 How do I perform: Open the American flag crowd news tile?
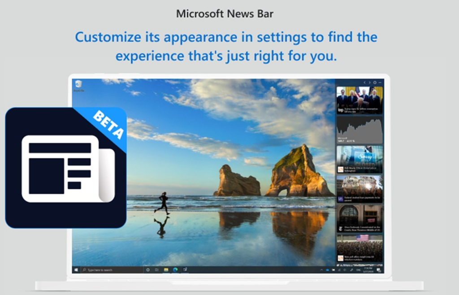pyautogui.click(x=359, y=248)
